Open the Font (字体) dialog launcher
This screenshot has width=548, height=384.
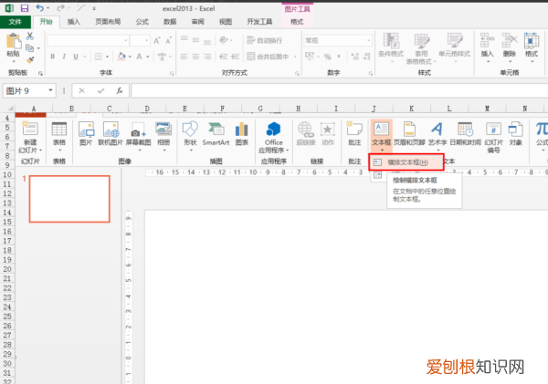click(172, 73)
